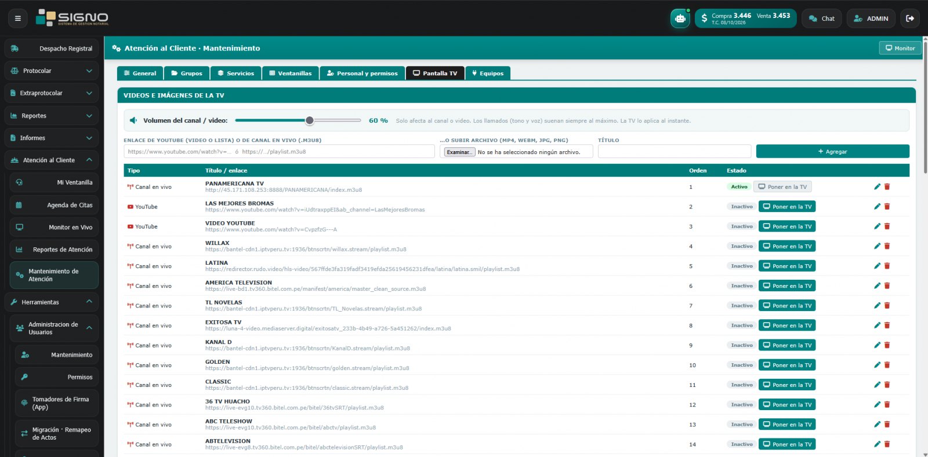The height and width of the screenshot is (457, 928).
Task: Edit the GOLDEN channel entry
Action: tap(877, 365)
